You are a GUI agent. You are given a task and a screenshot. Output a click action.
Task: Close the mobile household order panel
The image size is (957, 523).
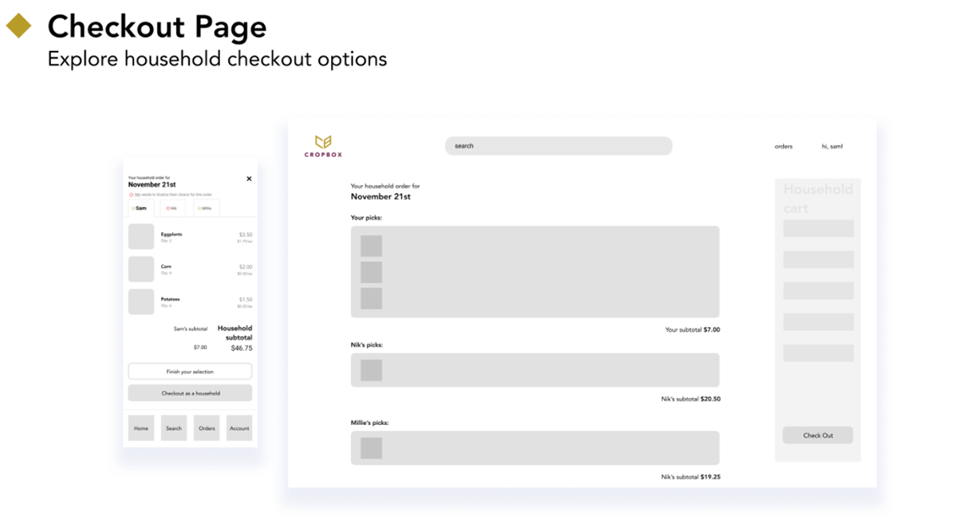(249, 179)
